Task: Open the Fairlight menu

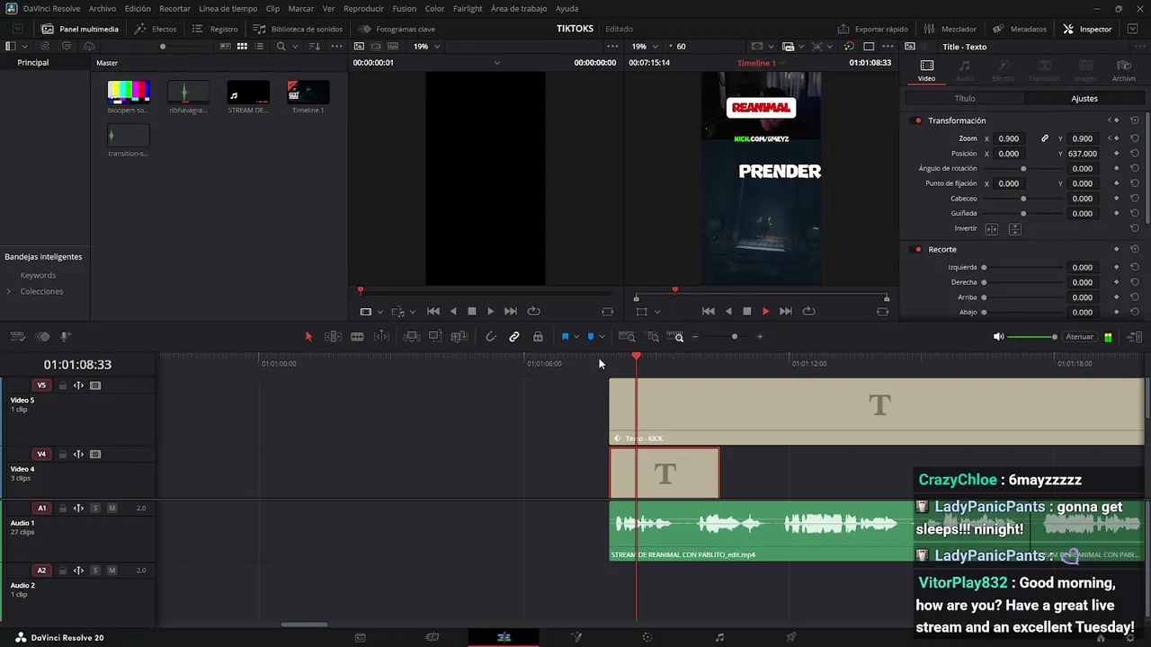Action: point(468,8)
